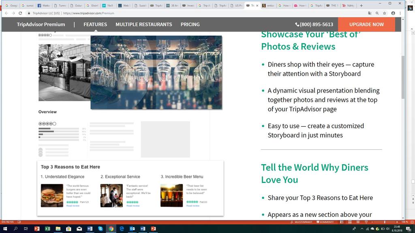The image size is (415, 233).
Task: Click '1. Understated Elegance' text
Action: [x=62, y=176]
